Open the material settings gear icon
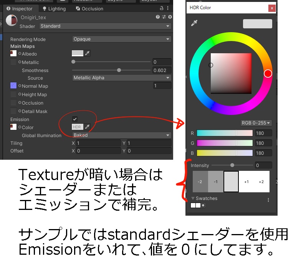The width and height of the screenshot is (301, 267). (x=170, y=17)
